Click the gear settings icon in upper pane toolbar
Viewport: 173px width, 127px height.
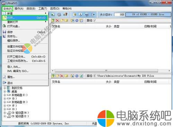pos(77,20)
